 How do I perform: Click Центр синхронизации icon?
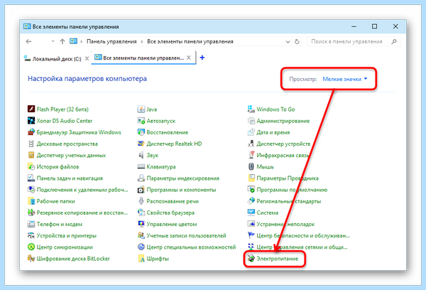point(31,247)
